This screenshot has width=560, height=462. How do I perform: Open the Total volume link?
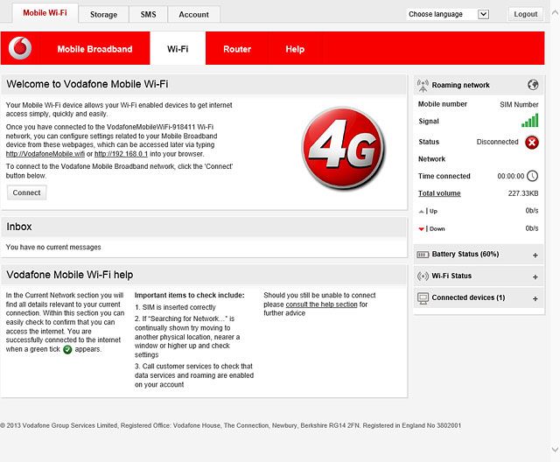(439, 193)
